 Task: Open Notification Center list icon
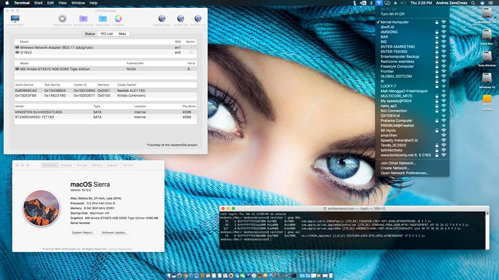pyautogui.click(x=490, y=3)
